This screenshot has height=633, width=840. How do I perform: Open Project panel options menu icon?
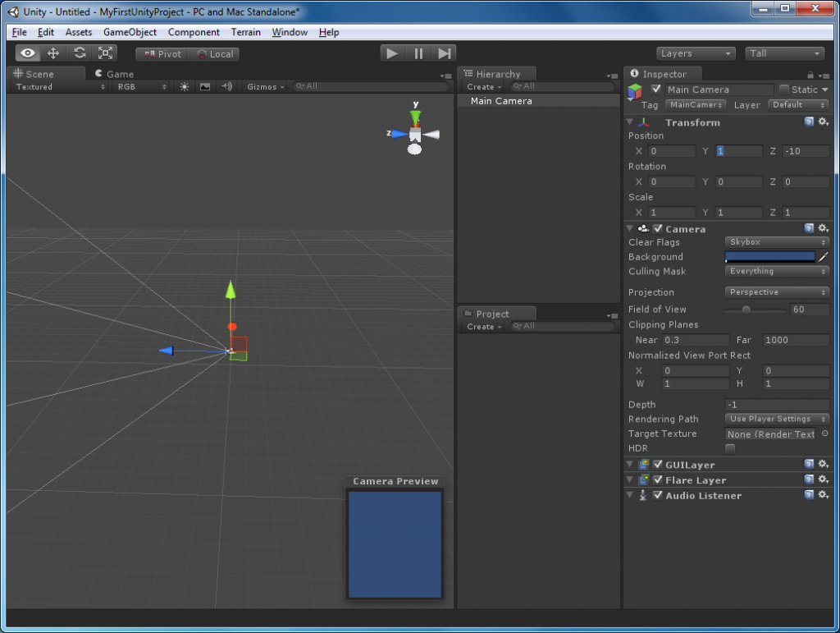(612, 316)
